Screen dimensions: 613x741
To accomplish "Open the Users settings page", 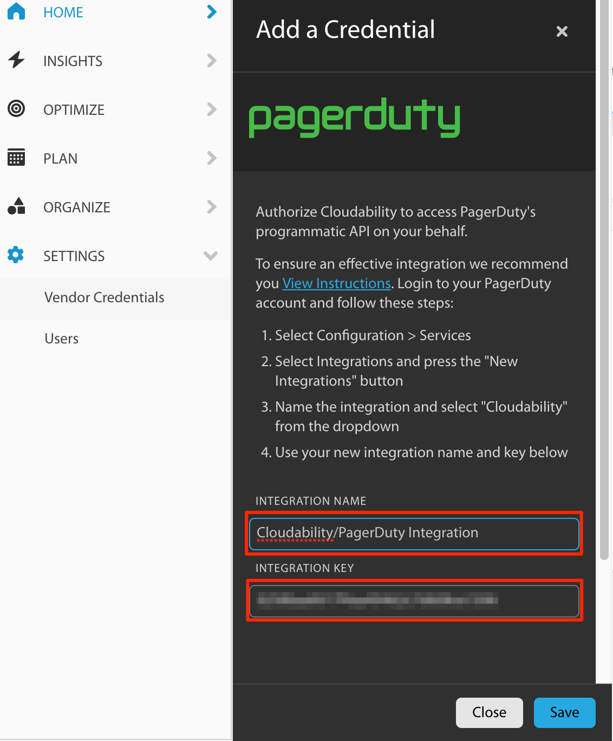I will (62, 339).
